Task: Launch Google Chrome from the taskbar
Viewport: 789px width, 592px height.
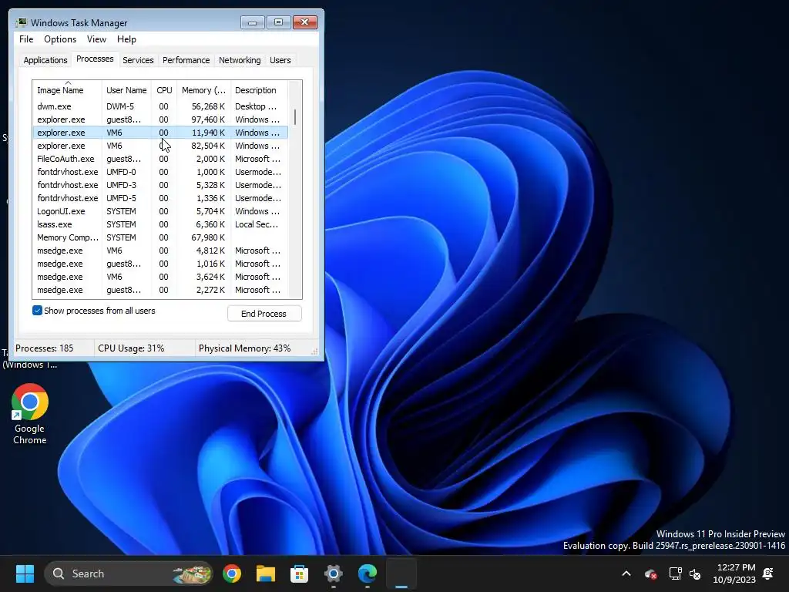Action: 231,573
